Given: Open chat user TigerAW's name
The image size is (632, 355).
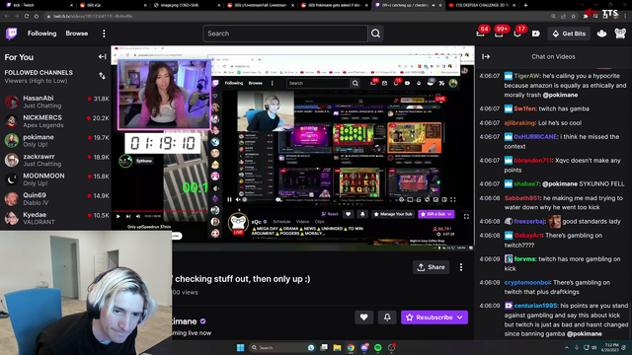Looking at the screenshot, I should click(x=526, y=76).
